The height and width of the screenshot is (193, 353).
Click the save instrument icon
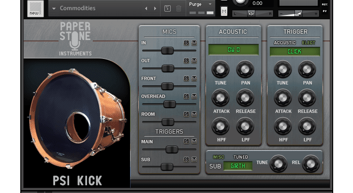[x=167, y=8]
